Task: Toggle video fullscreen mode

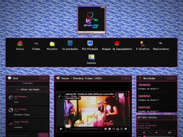Action: pos(122,129)
